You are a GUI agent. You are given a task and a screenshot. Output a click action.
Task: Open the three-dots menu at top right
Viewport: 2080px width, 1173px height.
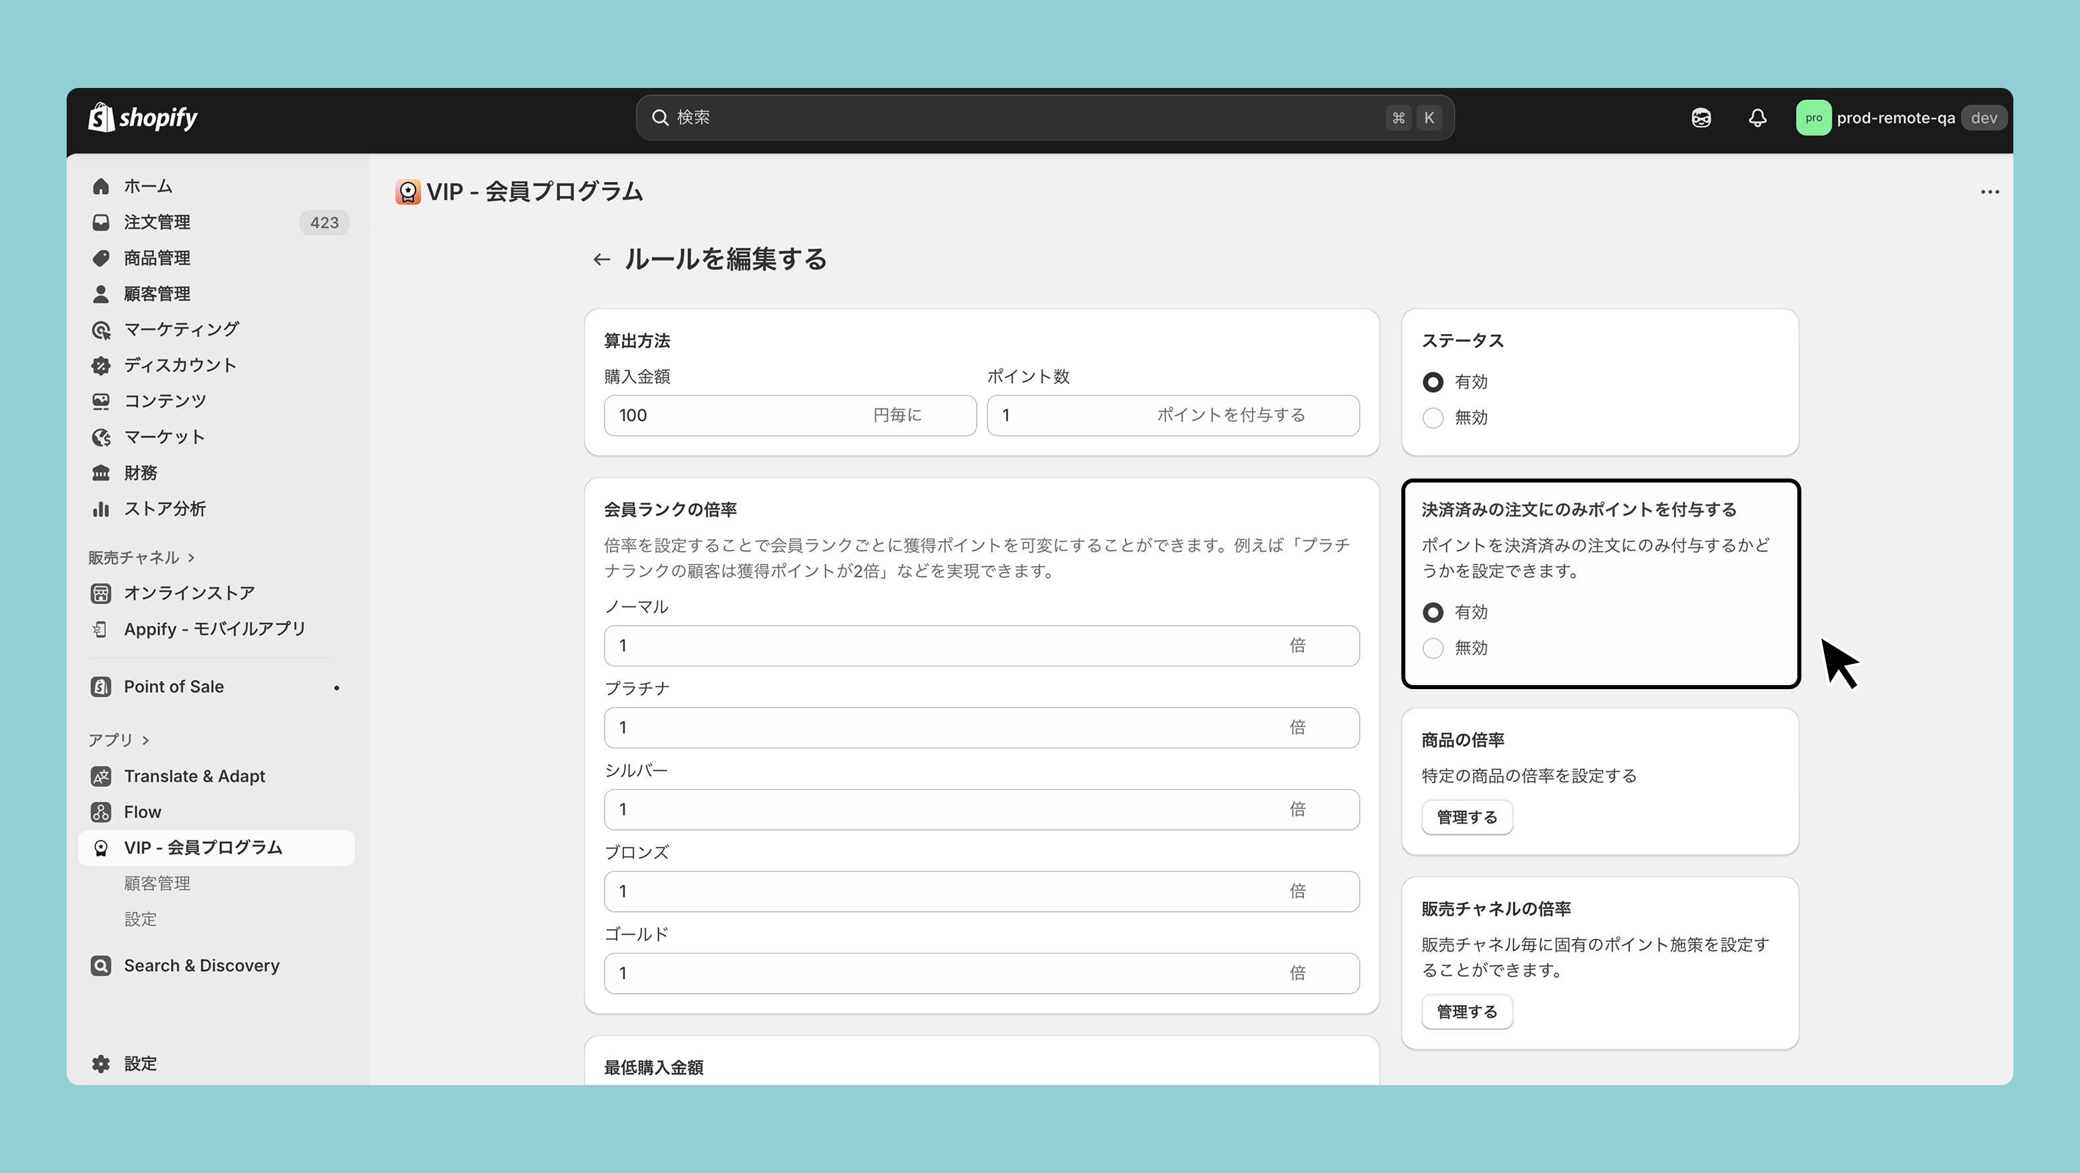[x=1989, y=192]
